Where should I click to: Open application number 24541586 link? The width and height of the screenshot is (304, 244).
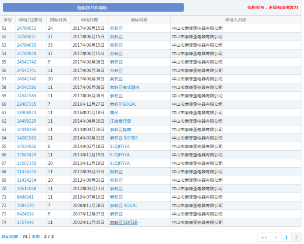coord(26,87)
